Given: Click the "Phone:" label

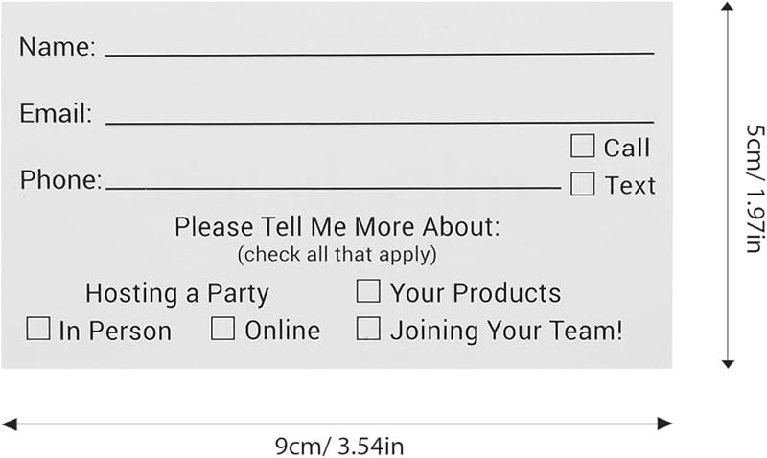Looking at the screenshot, I should (x=60, y=180).
